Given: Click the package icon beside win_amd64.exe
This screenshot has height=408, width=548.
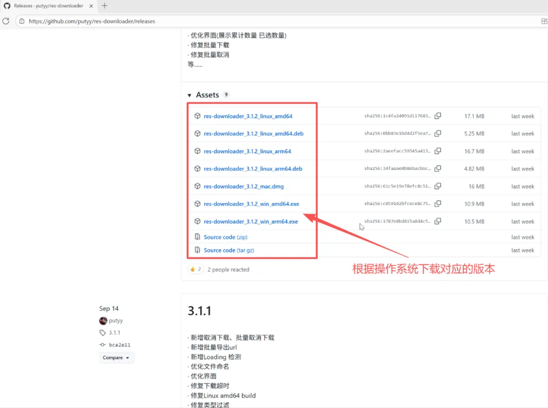Looking at the screenshot, I should (197, 203).
